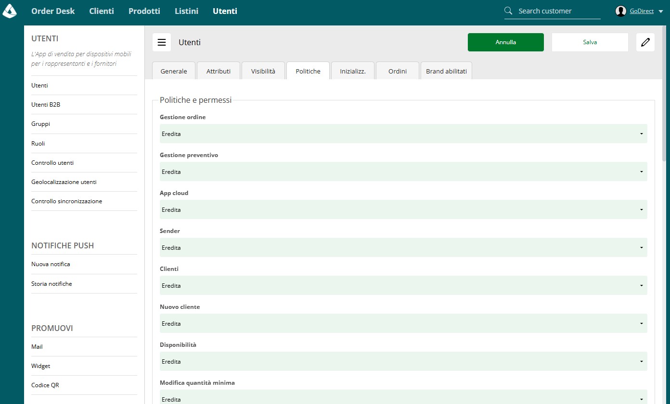
Task: Select the Politiche tab
Action: 308,71
